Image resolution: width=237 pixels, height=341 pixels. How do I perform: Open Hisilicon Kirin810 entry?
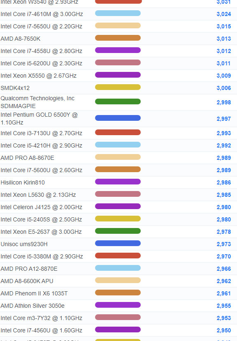point(23,182)
